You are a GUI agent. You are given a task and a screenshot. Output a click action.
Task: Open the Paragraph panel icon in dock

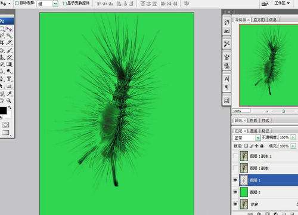226,87
